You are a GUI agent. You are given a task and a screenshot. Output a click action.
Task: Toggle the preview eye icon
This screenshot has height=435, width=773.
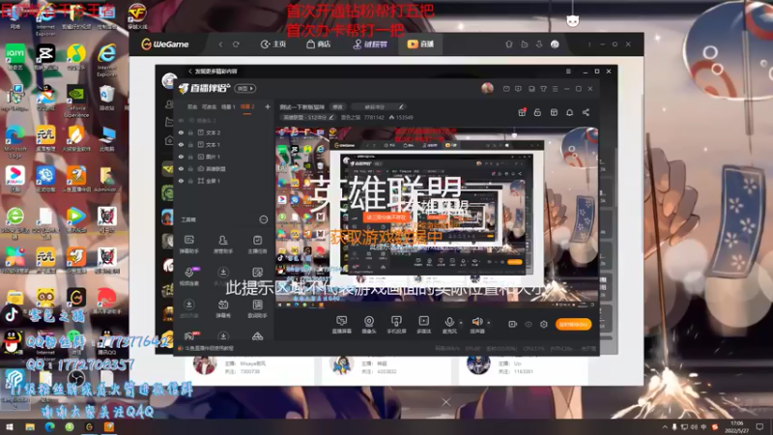529,324
